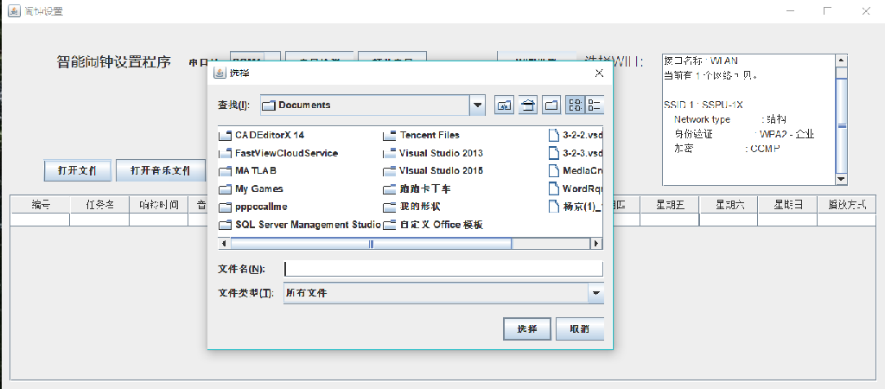The image size is (885, 389).
Task: Switch to List view icon
Action: [575, 105]
